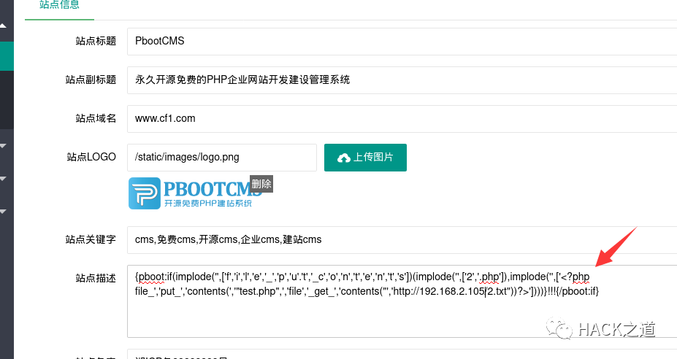
Task: Click inside the 站点描述 textarea
Action: click(x=402, y=301)
